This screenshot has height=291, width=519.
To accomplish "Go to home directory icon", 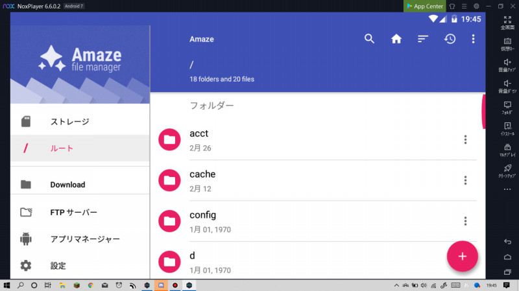I will click(396, 39).
